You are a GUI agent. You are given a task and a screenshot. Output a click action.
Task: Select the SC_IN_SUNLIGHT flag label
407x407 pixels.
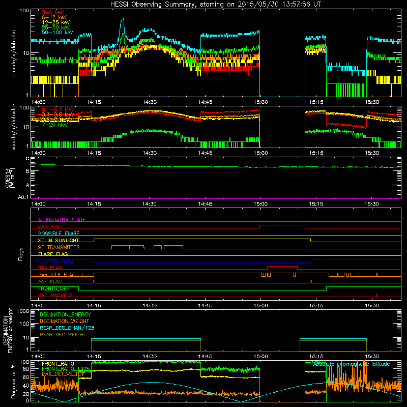pos(59,240)
